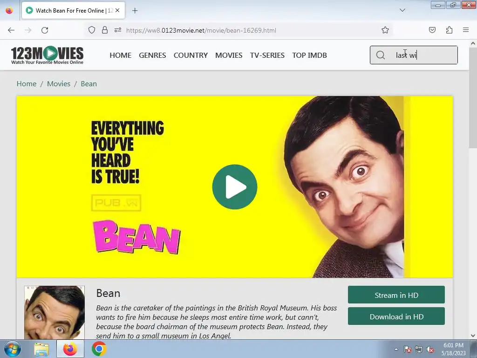Image resolution: width=477 pixels, height=358 pixels.
Task: Click the Home breadcrumb link
Action: 27,84
